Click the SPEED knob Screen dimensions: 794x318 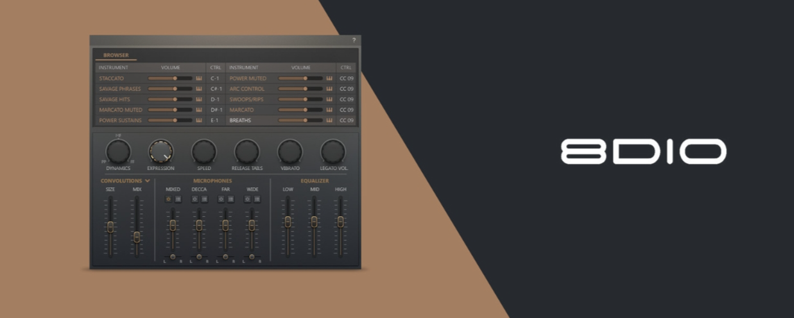coord(203,151)
